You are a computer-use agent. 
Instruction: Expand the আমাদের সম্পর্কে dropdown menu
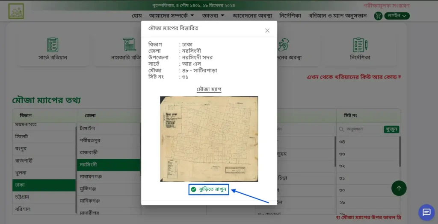coord(171,16)
